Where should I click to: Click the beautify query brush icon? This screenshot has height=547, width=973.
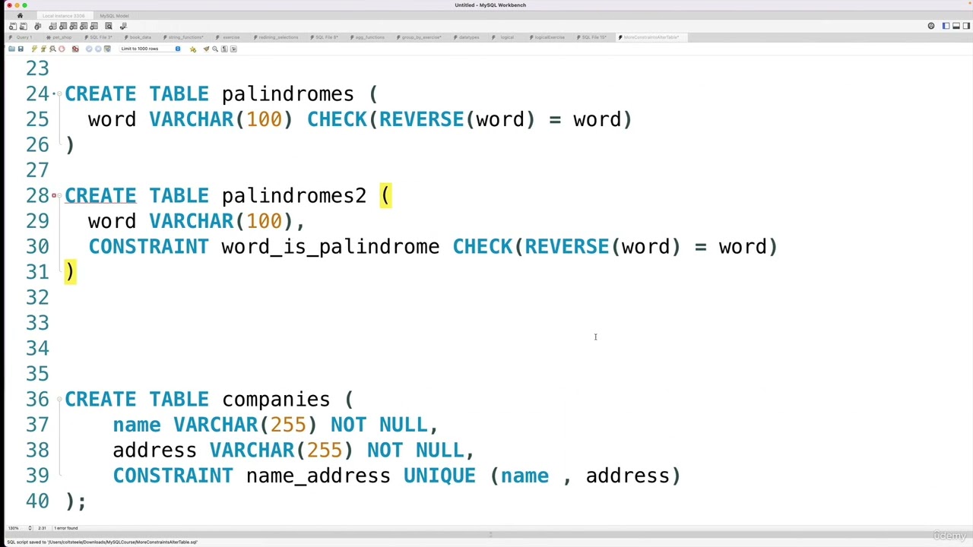206,49
